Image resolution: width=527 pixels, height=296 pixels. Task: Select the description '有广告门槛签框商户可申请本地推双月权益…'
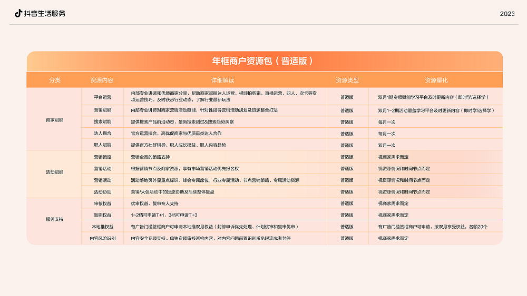coord(215,227)
